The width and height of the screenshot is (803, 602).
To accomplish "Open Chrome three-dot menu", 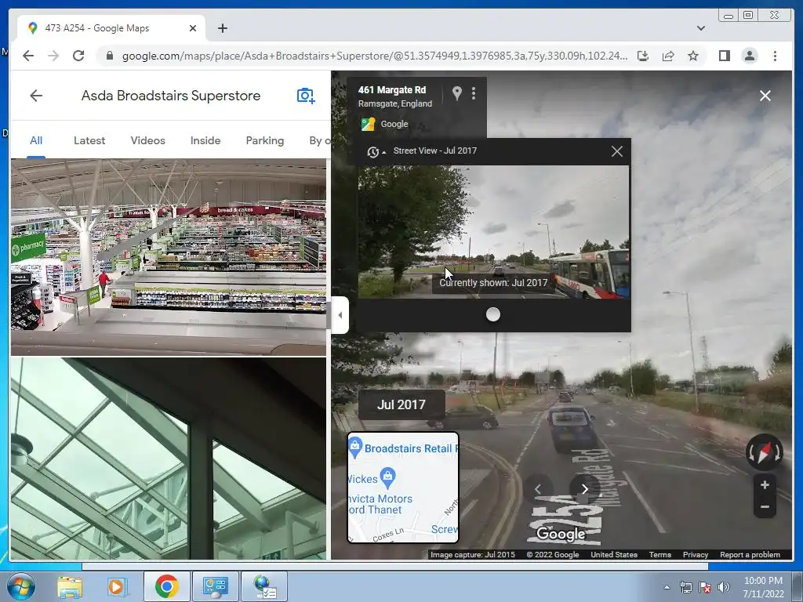I will point(775,56).
